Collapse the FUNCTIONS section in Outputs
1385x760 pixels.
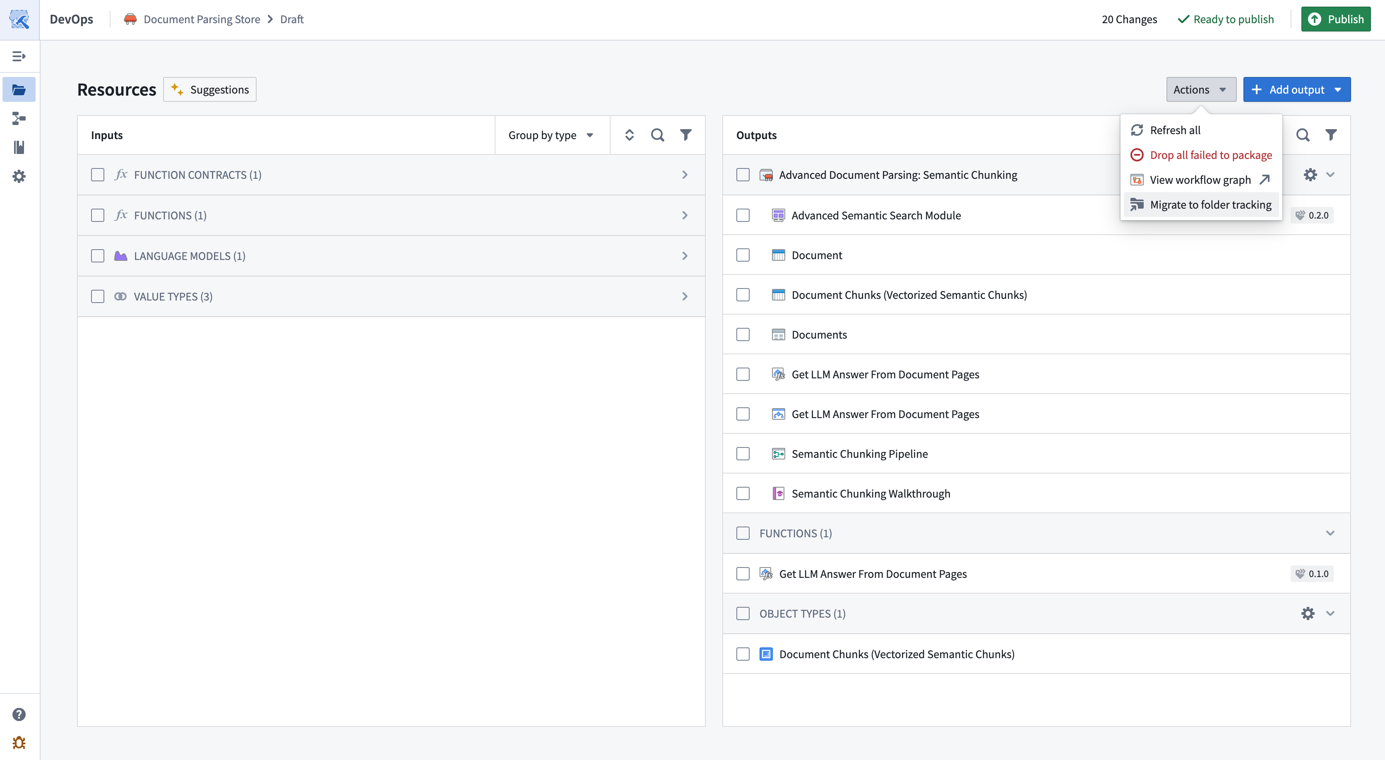click(x=1330, y=533)
